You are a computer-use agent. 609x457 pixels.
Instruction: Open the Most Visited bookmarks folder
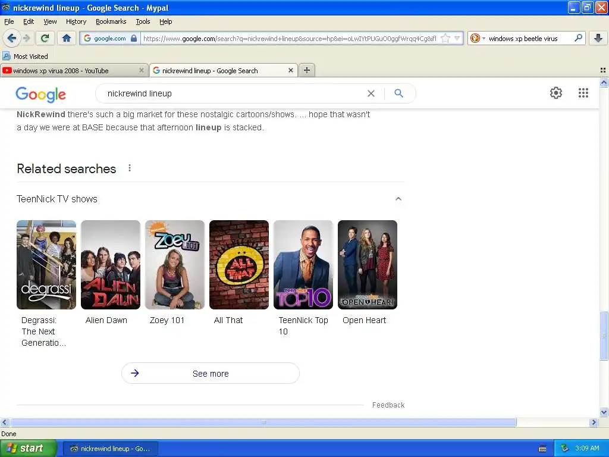[26, 57]
